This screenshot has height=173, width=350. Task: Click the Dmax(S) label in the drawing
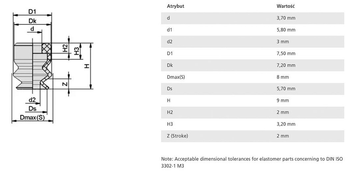tap(32, 118)
